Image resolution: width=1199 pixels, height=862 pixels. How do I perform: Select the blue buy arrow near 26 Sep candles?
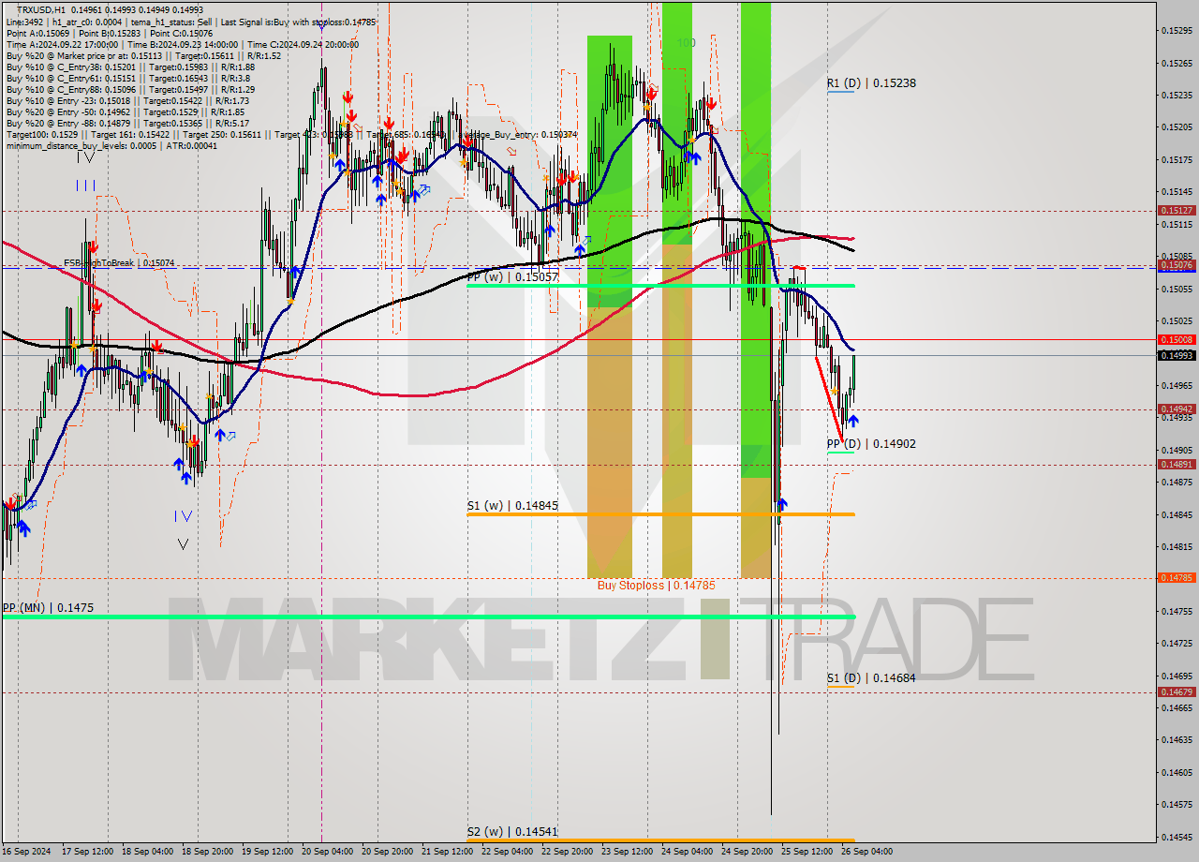[x=852, y=422]
